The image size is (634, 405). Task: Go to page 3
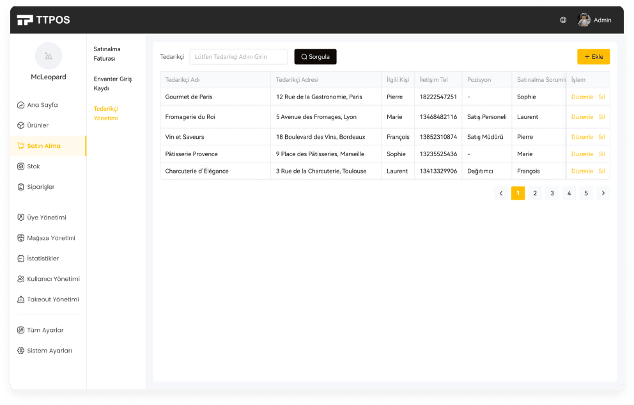[x=552, y=193]
